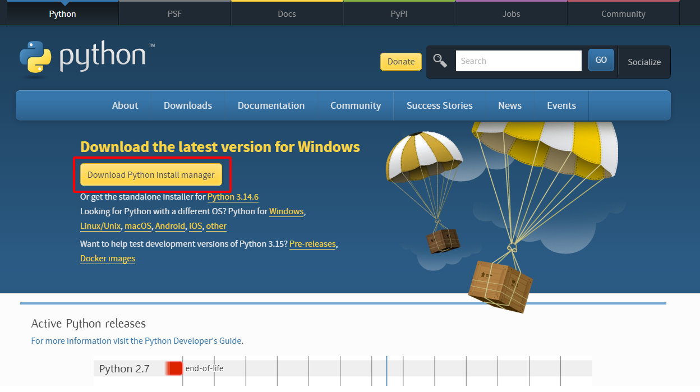Viewport: 700px width, 392px height.
Task: Follow the Linux/Unix download link
Action: pos(100,226)
